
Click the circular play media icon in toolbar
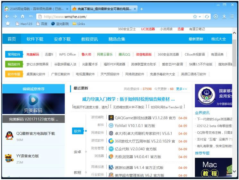pos(216,16)
